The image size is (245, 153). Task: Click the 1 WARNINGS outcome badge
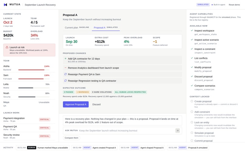click(x=83, y=92)
